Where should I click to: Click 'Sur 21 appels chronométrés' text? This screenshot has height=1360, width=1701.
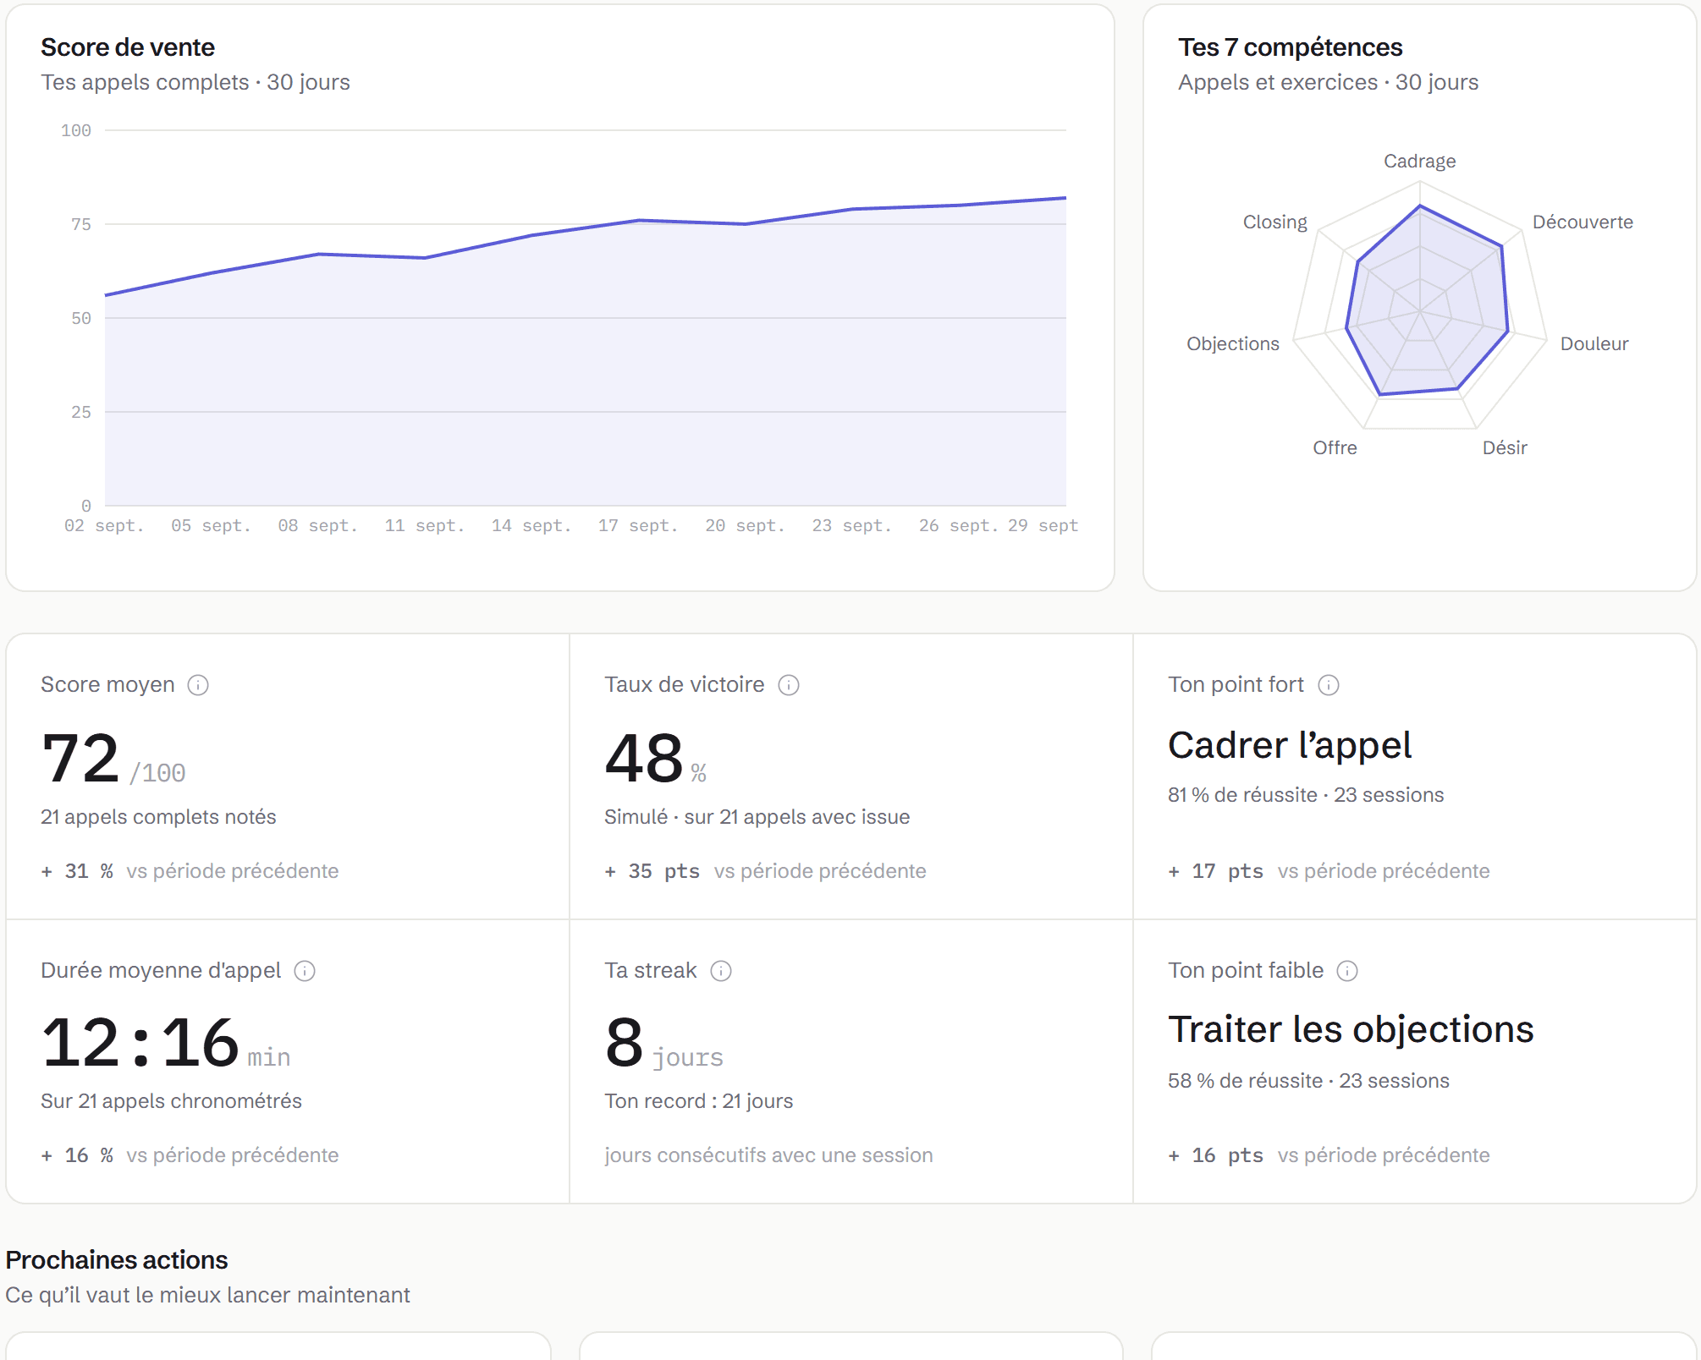click(x=171, y=1101)
